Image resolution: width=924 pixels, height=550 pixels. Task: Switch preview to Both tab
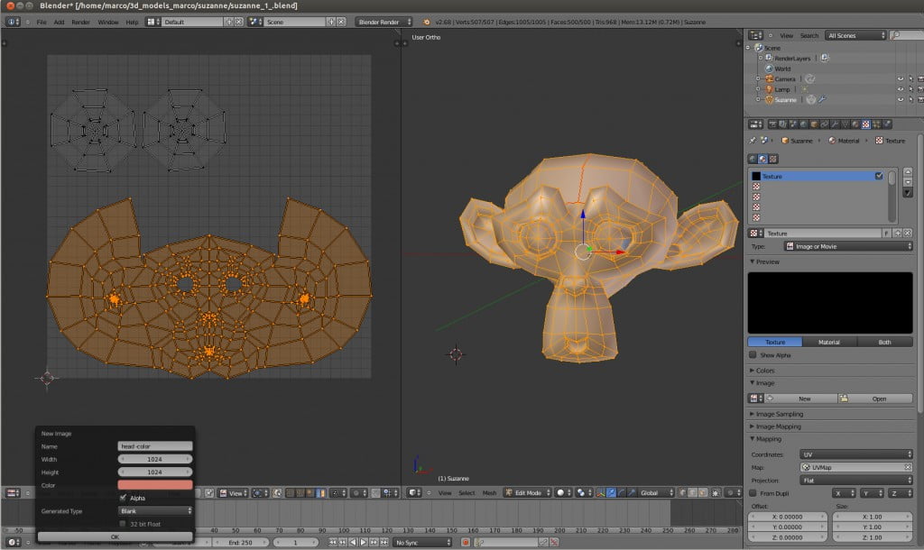tap(884, 342)
